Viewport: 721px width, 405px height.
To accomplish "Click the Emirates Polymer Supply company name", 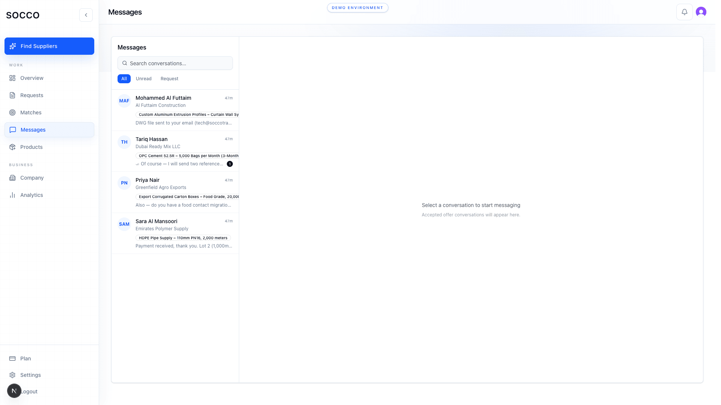I will click(x=162, y=229).
